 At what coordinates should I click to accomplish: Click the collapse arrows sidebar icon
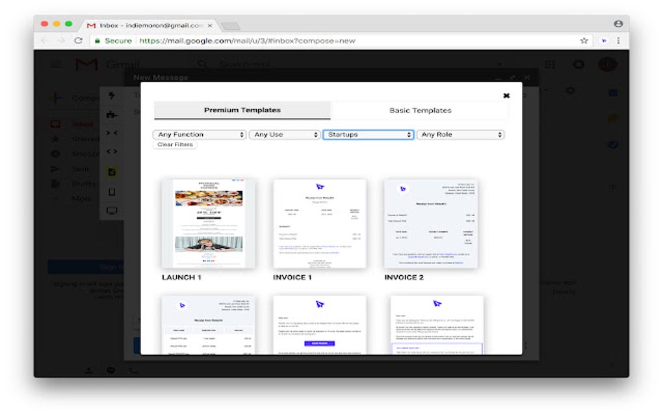[x=112, y=133]
